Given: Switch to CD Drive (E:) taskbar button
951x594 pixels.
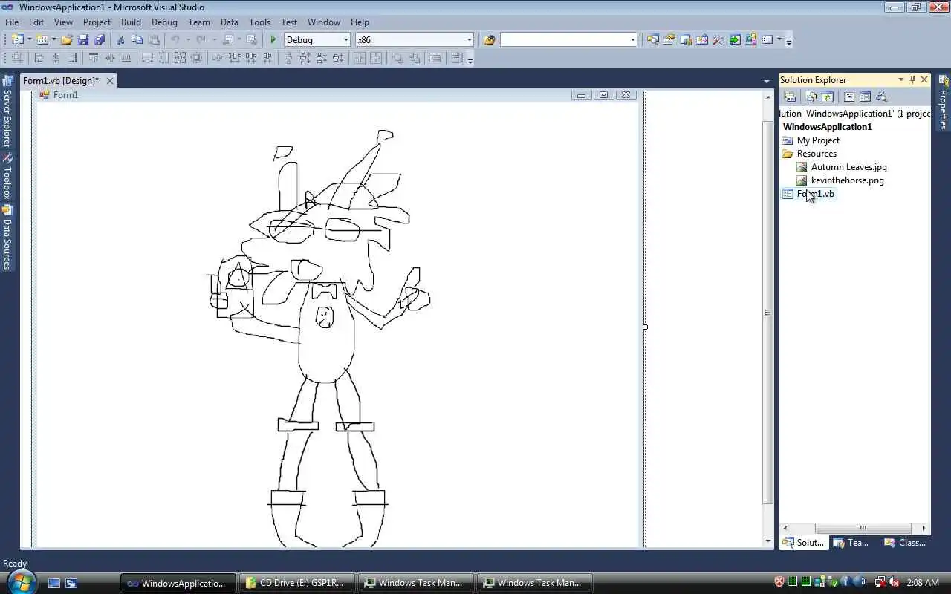Looking at the screenshot, I should click(297, 583).
